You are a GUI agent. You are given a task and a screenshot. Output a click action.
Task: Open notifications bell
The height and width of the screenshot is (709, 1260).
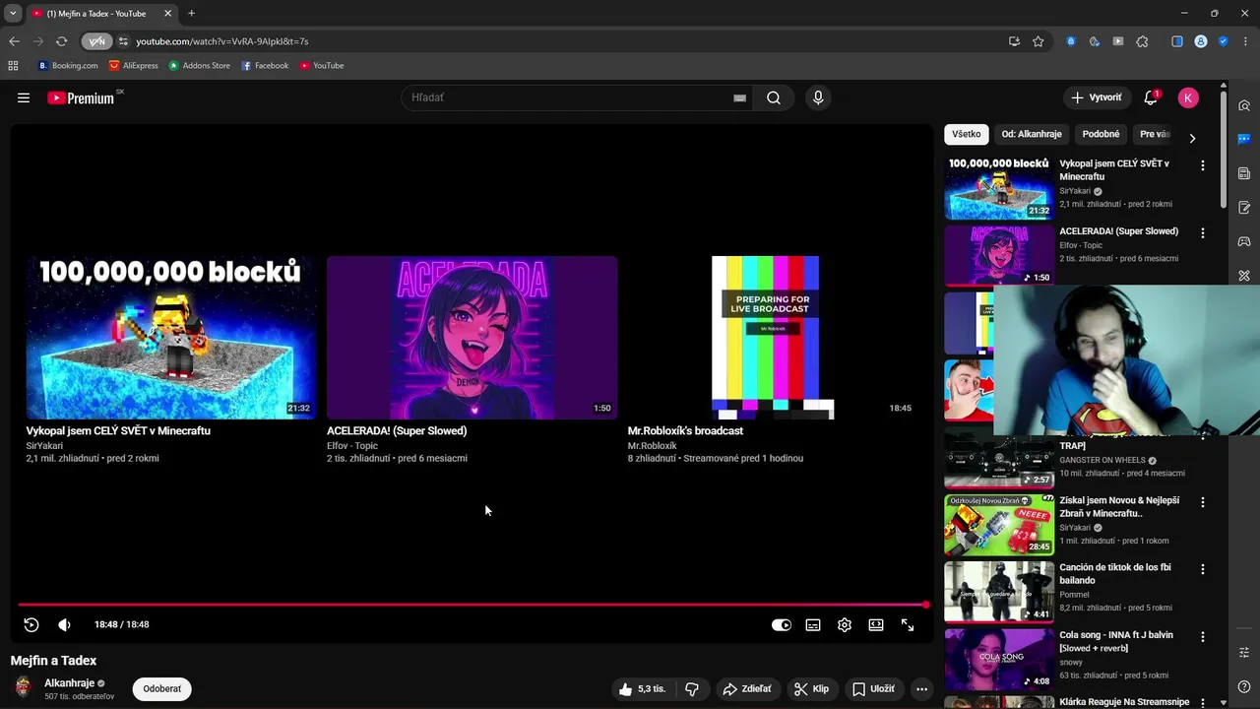1151,97
